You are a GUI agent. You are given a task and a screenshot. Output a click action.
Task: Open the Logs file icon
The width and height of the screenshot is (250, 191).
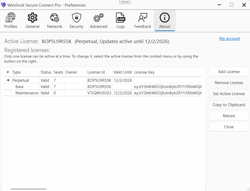(x=121, y=18)
